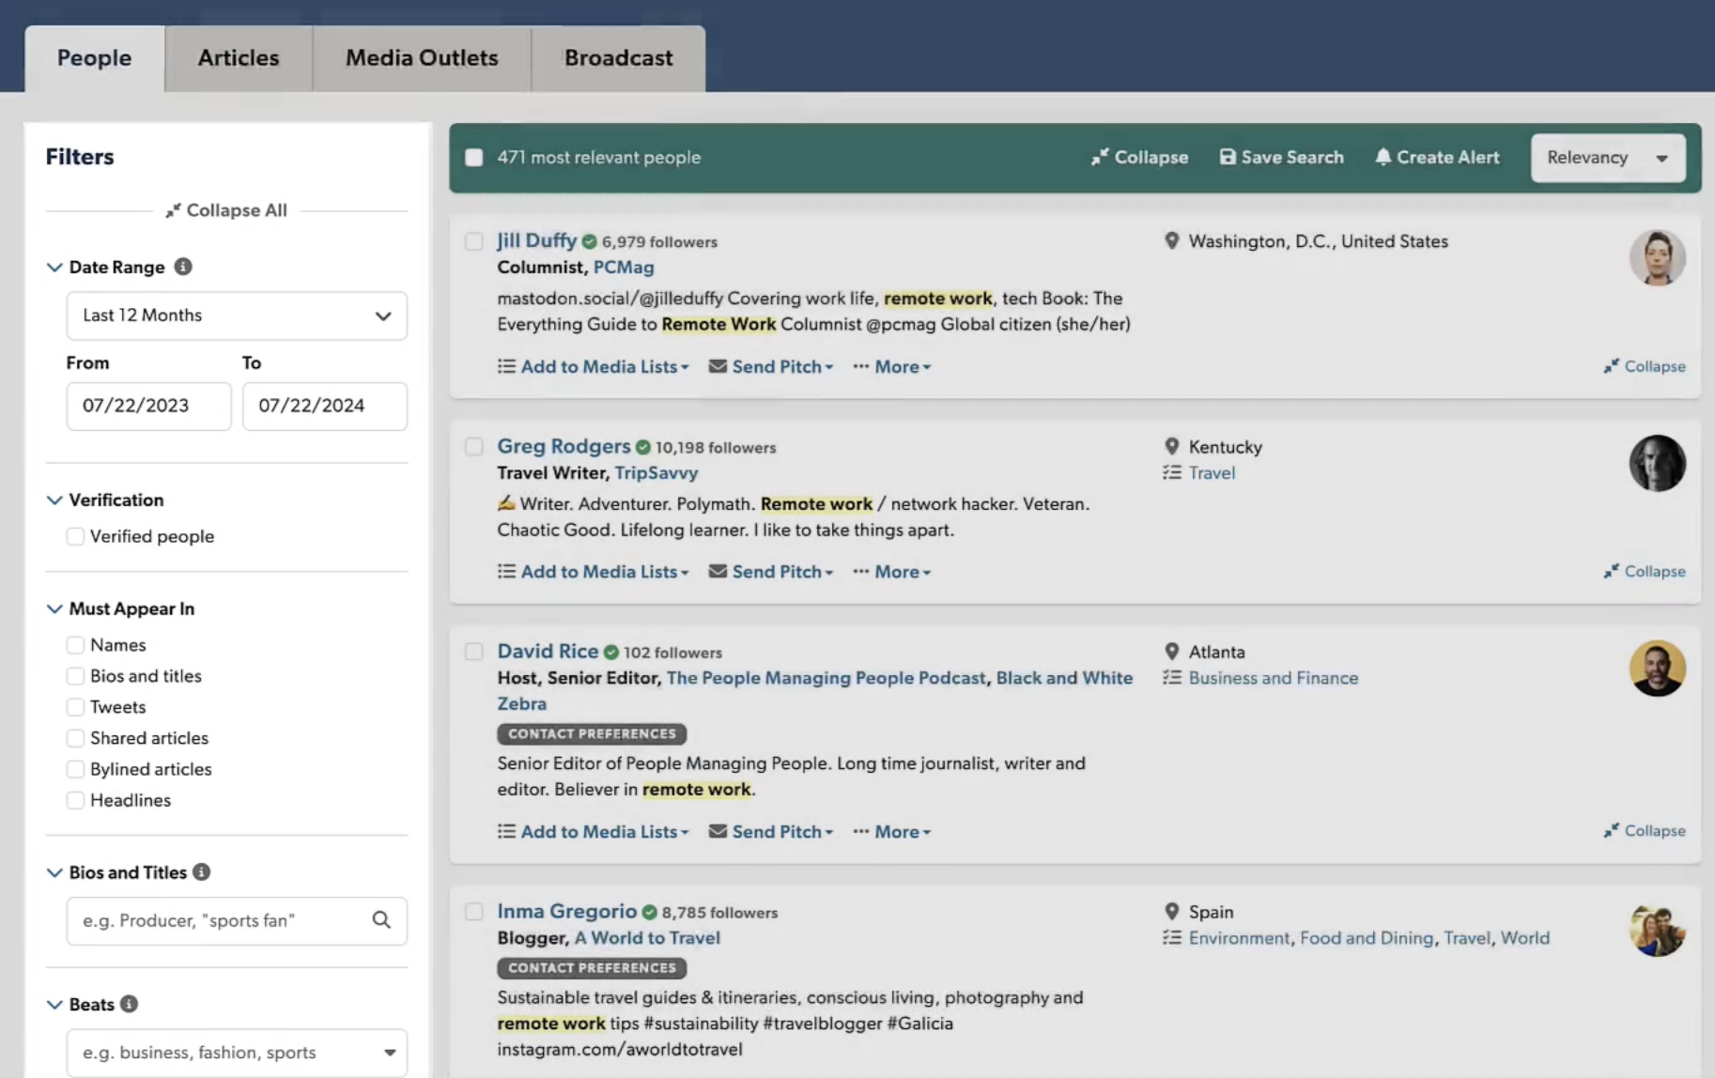Select Greg Rodgers result checkbox
The image size is (1715, 1078).
(474, 447)
